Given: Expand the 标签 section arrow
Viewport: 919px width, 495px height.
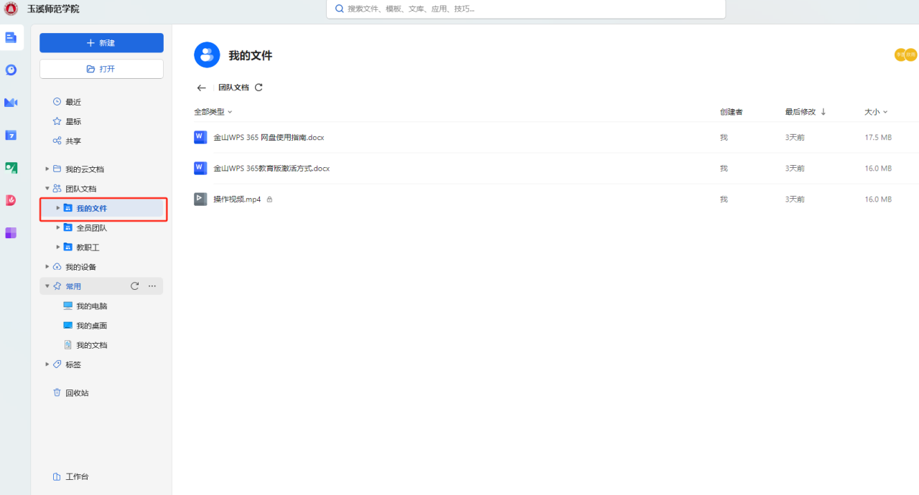Looking at the screenshot, I should [x=47, y=364].
